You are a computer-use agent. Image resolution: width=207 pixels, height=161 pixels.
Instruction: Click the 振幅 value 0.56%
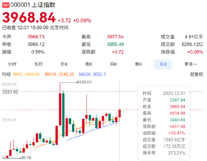pos(38,52)
